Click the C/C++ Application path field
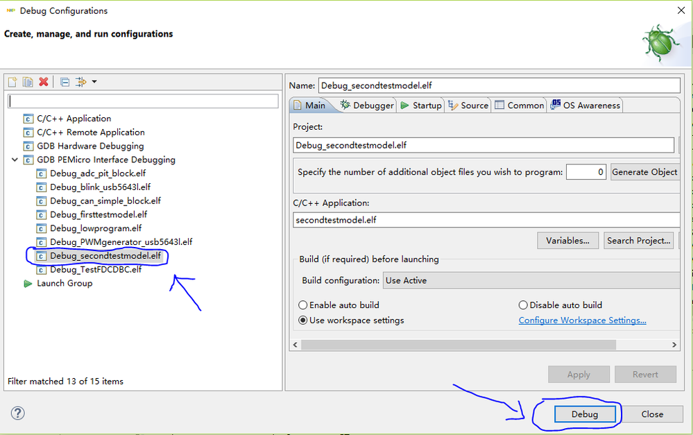The width and height of the screenshot is (693, 435). point(486,220)
